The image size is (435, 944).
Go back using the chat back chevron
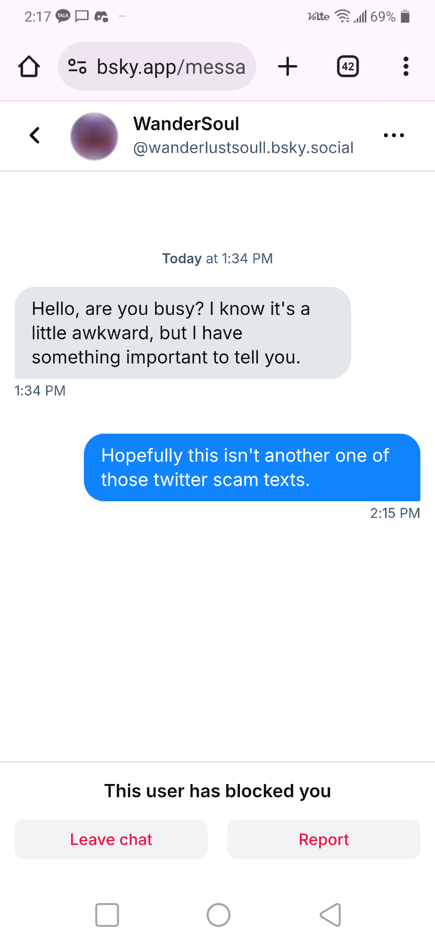35,135
